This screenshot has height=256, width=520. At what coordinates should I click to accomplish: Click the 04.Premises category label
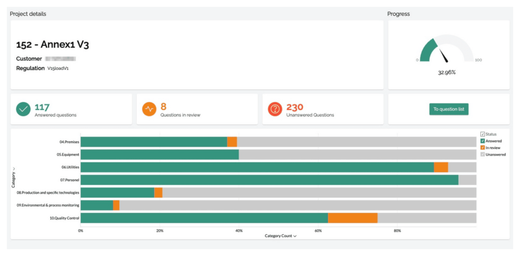pyautogui.click(x=69, y=142)
